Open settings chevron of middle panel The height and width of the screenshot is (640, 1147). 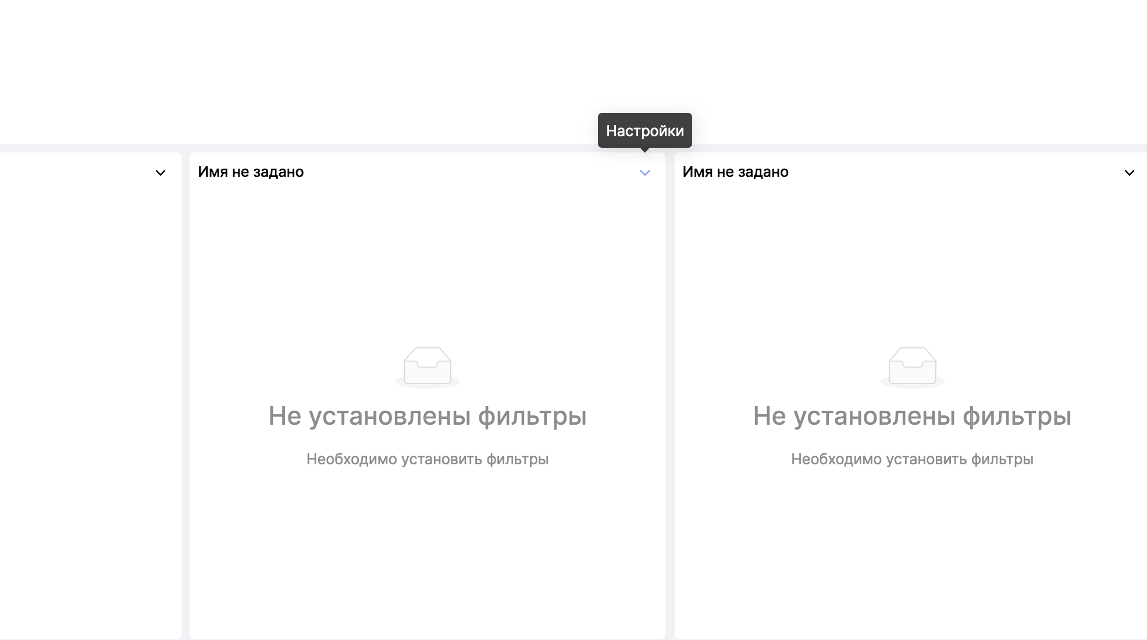click(x=644, y=173)
